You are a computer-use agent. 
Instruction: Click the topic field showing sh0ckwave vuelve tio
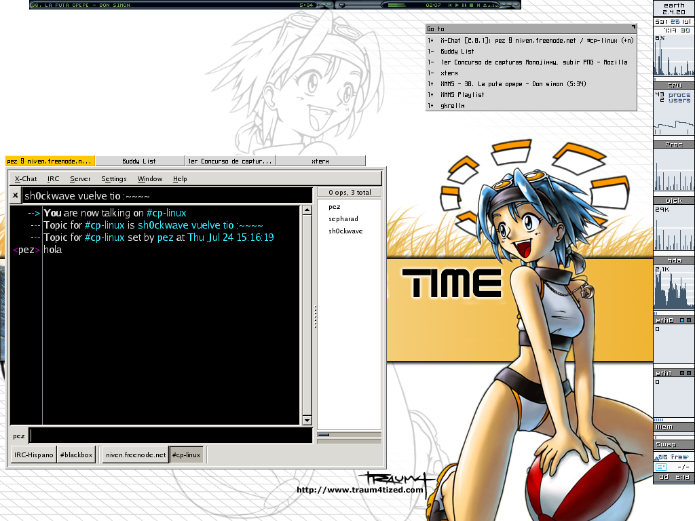coord(168,195)
